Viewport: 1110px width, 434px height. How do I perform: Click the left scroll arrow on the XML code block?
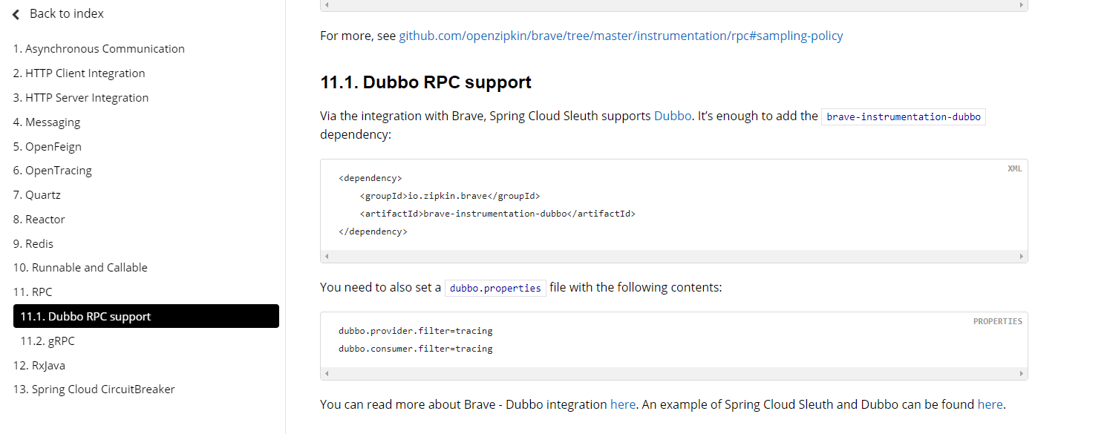pyautogui.click(x=325, y=256)
